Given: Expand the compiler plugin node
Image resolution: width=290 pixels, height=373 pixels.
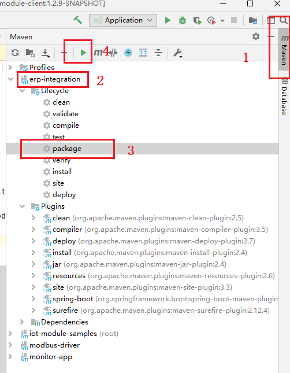Looking at the screenshot, I should pos(34,230).
